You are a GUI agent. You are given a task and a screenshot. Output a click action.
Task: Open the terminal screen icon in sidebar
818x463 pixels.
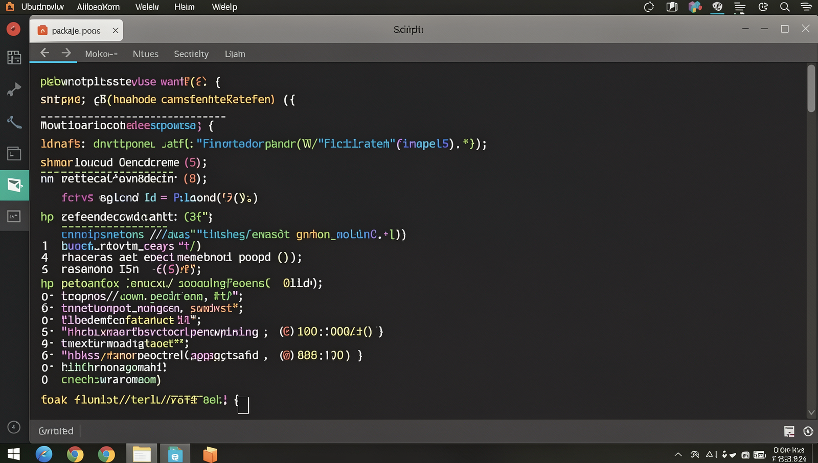pyautogui.click(x=14, y=216)
